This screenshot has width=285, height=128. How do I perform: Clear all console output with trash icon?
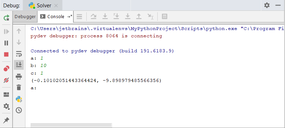point(19,88)
